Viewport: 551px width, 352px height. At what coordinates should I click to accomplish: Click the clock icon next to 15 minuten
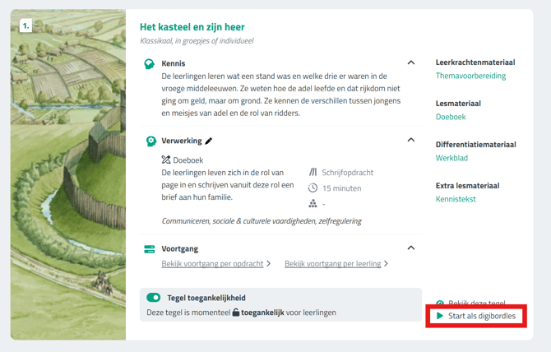tap(313, 188)
